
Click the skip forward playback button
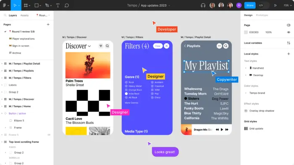[x=227, y=130]
